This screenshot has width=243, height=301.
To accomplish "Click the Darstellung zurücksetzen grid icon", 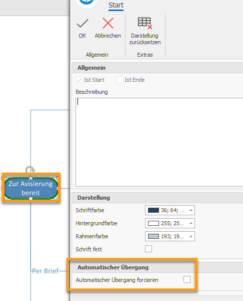I will [x=145, y=23].
